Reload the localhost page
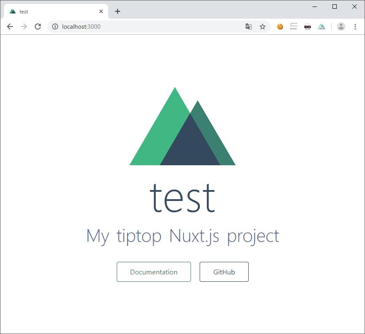Viewport: 365px width, 334px height. pos(38,27)
